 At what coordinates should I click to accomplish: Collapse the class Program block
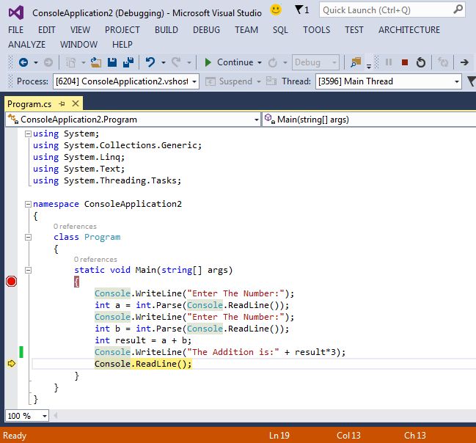pos(28,237)
